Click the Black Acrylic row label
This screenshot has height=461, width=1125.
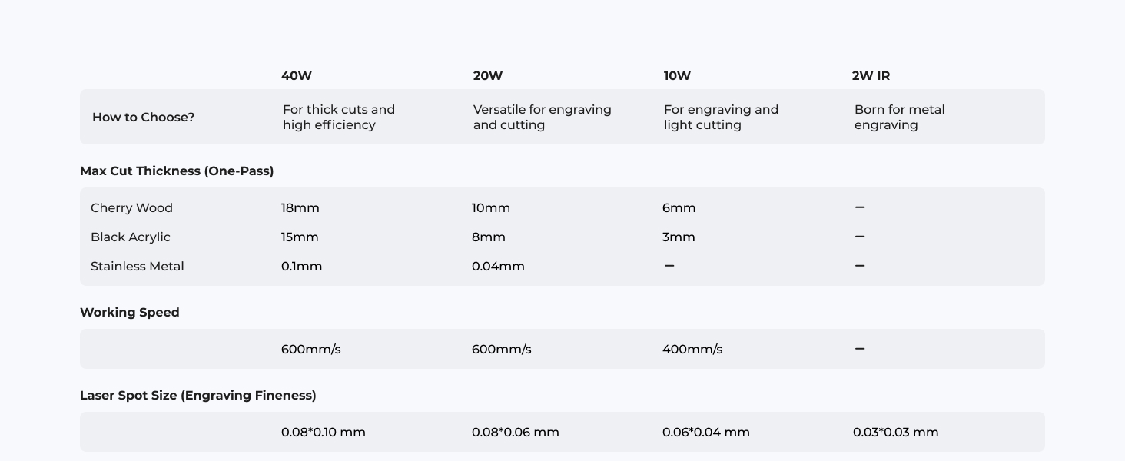131,237
